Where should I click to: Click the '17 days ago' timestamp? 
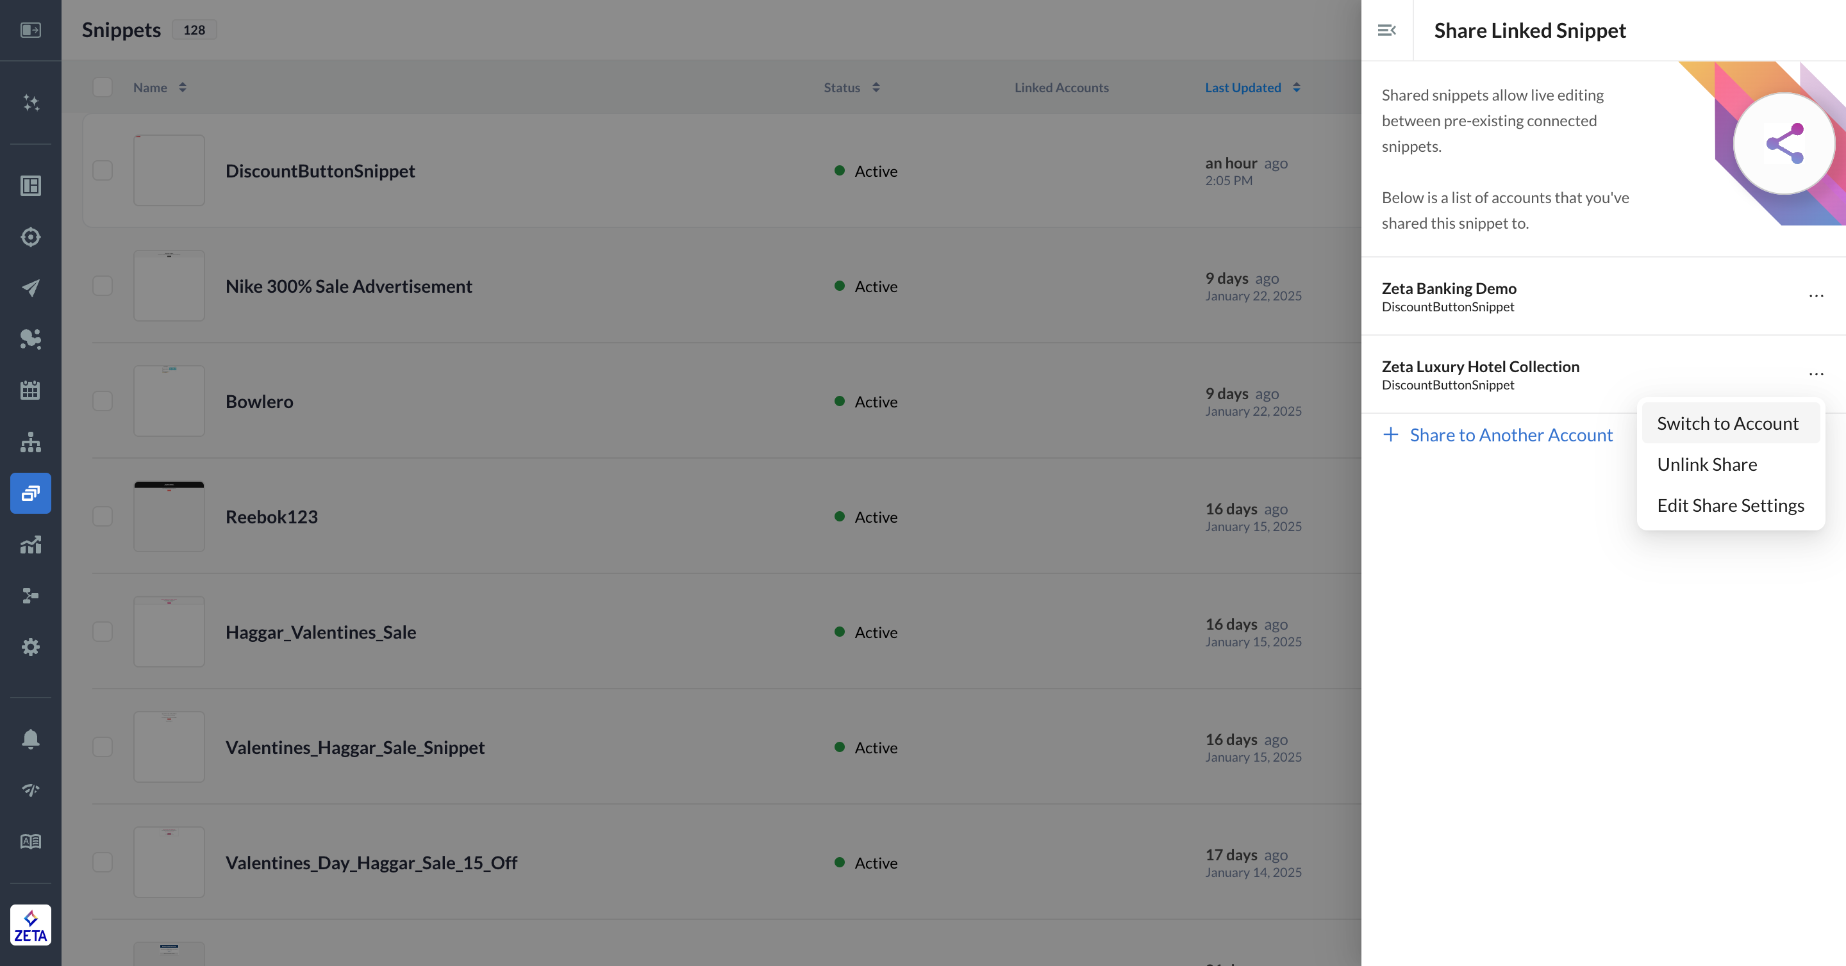point(1246,855)
